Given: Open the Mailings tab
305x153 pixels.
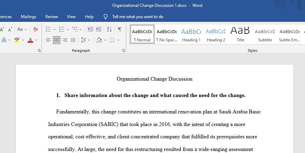Looking at the screenshot, I should 28,17.
